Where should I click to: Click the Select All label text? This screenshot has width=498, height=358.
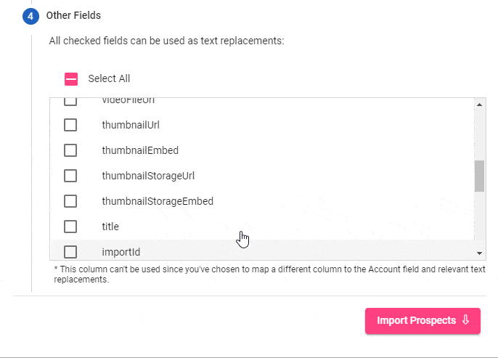[109, 78]
